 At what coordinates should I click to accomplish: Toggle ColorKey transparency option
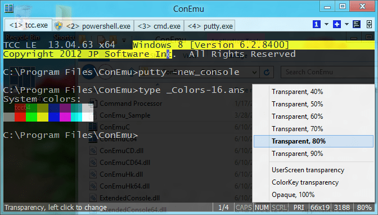click(x=313, y=182)
